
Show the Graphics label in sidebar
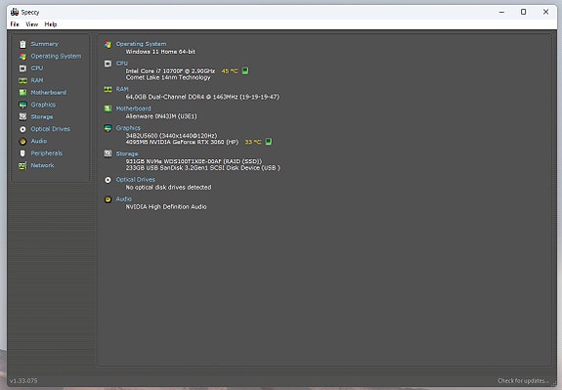[43, 105]
